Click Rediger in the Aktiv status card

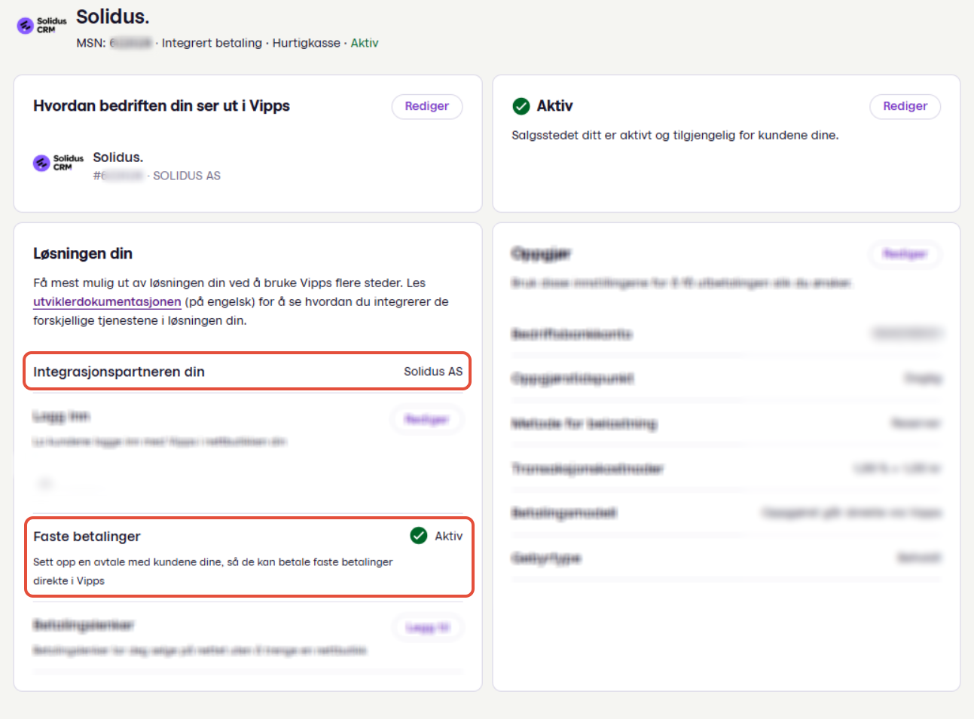(x=905, y=106)
